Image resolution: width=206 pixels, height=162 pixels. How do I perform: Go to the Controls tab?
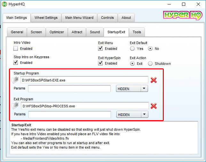point(107,18)
